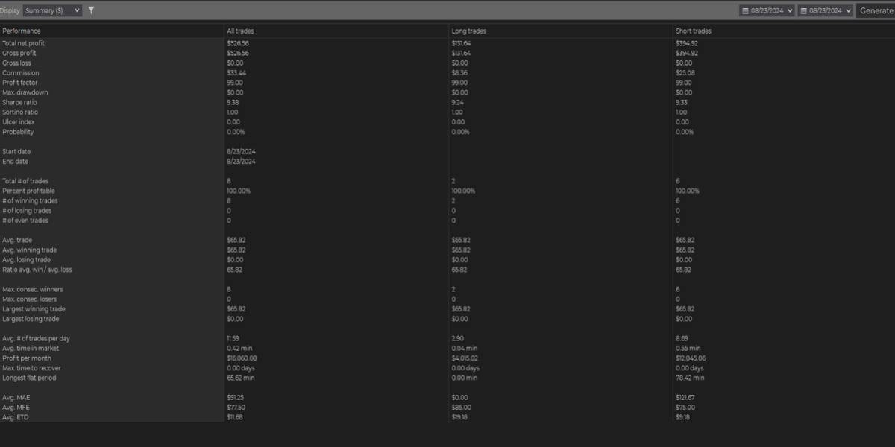This screenshot has width=895, height=447.
Task: Select the Max. drawdown row label
Action: coord(25,92)
